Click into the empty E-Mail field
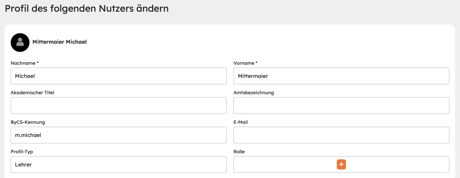Screen dimensions: 460x178 (341, 135)
